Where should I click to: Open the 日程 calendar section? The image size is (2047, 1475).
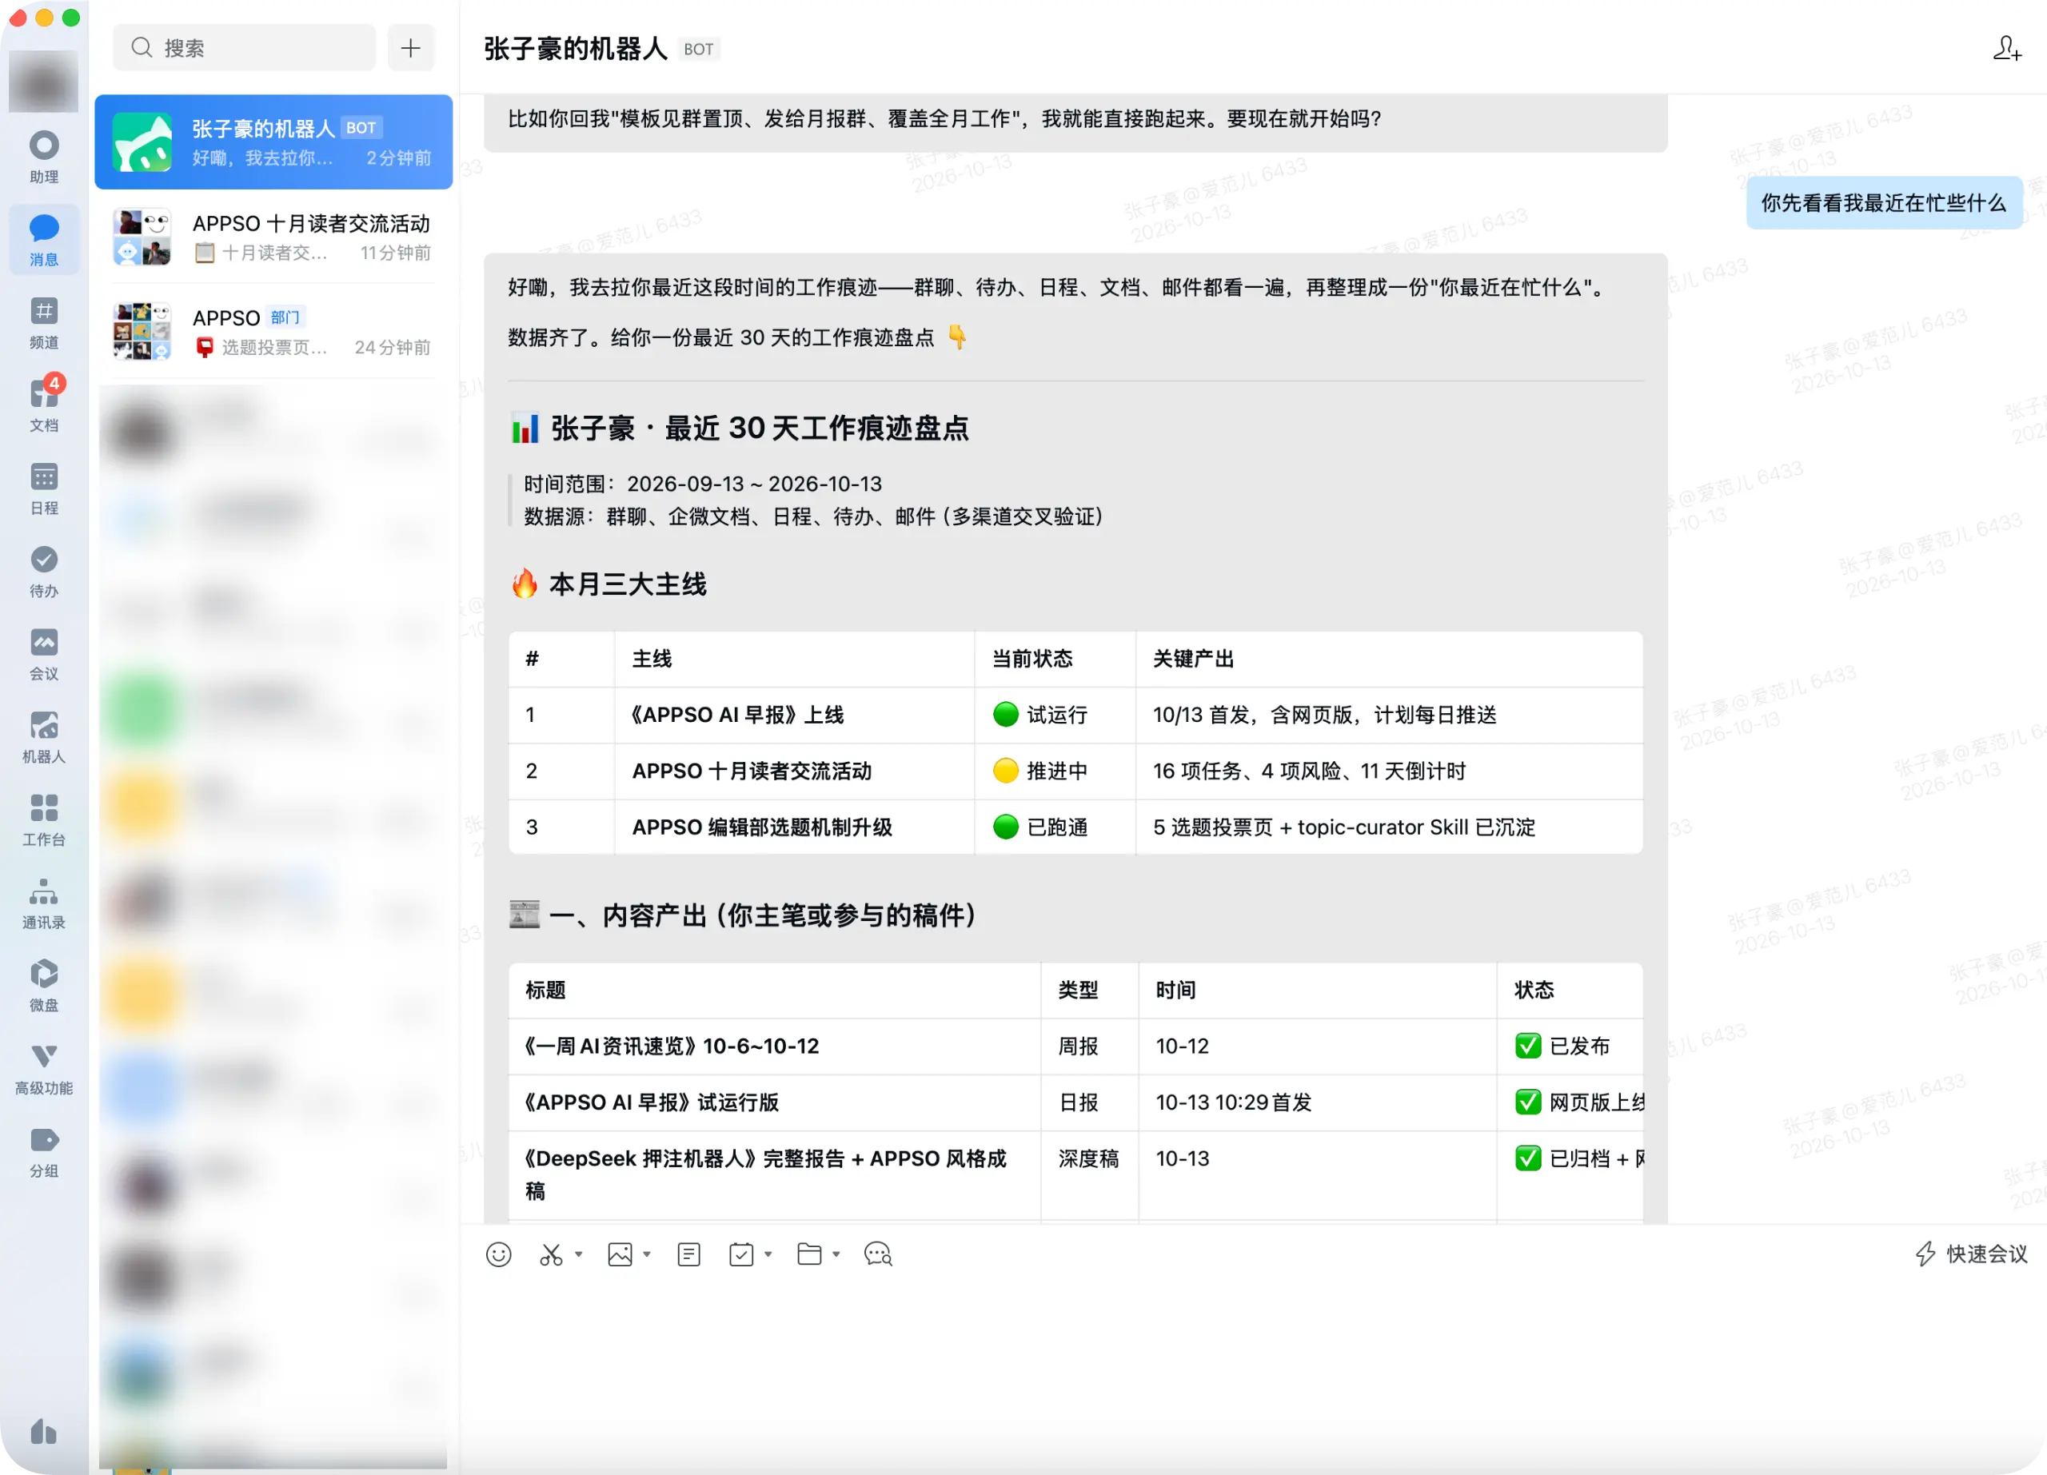43,488
